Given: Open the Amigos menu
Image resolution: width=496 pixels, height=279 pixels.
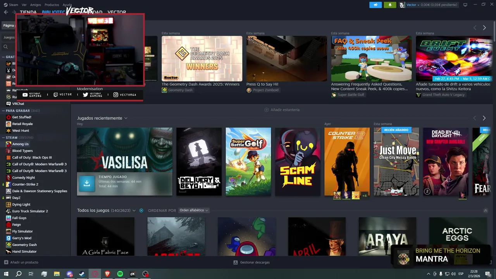Looking at the screenshot, I should (36, 5).
